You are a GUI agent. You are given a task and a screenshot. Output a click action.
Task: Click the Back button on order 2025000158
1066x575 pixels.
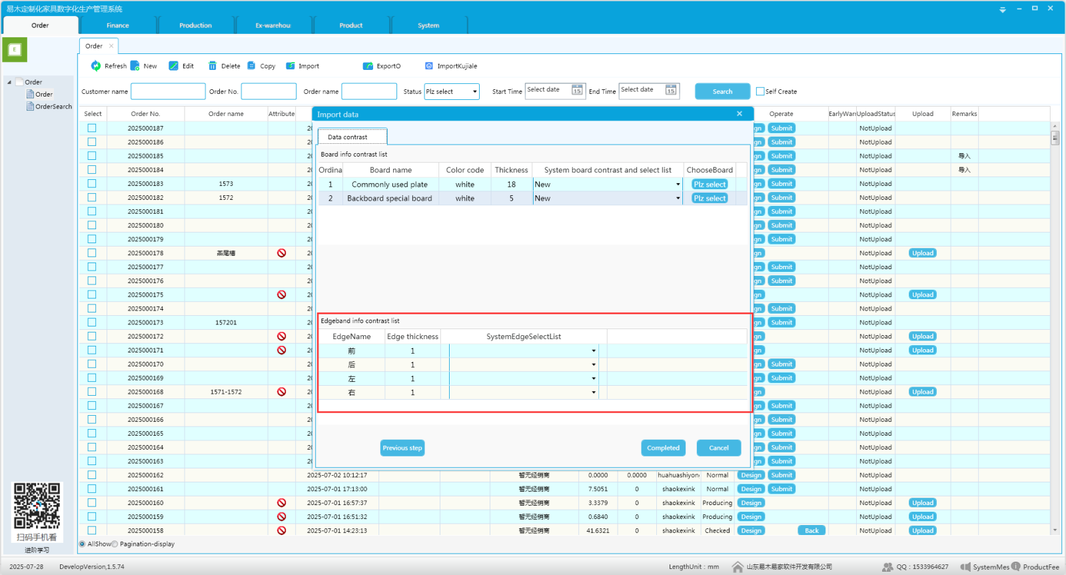[x=811, y=530]
